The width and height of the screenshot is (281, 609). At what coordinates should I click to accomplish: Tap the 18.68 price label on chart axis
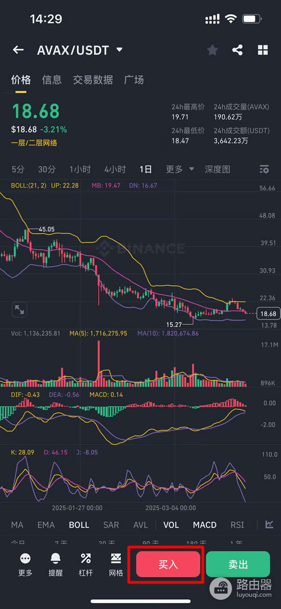268,313
